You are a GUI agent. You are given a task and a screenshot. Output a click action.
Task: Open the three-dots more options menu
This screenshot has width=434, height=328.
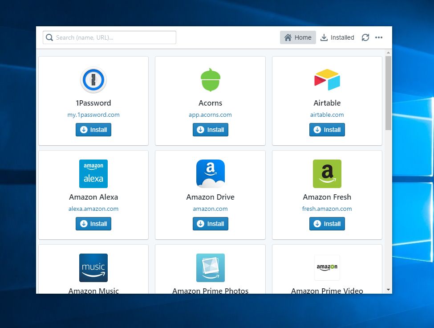[x=379, y=37]
